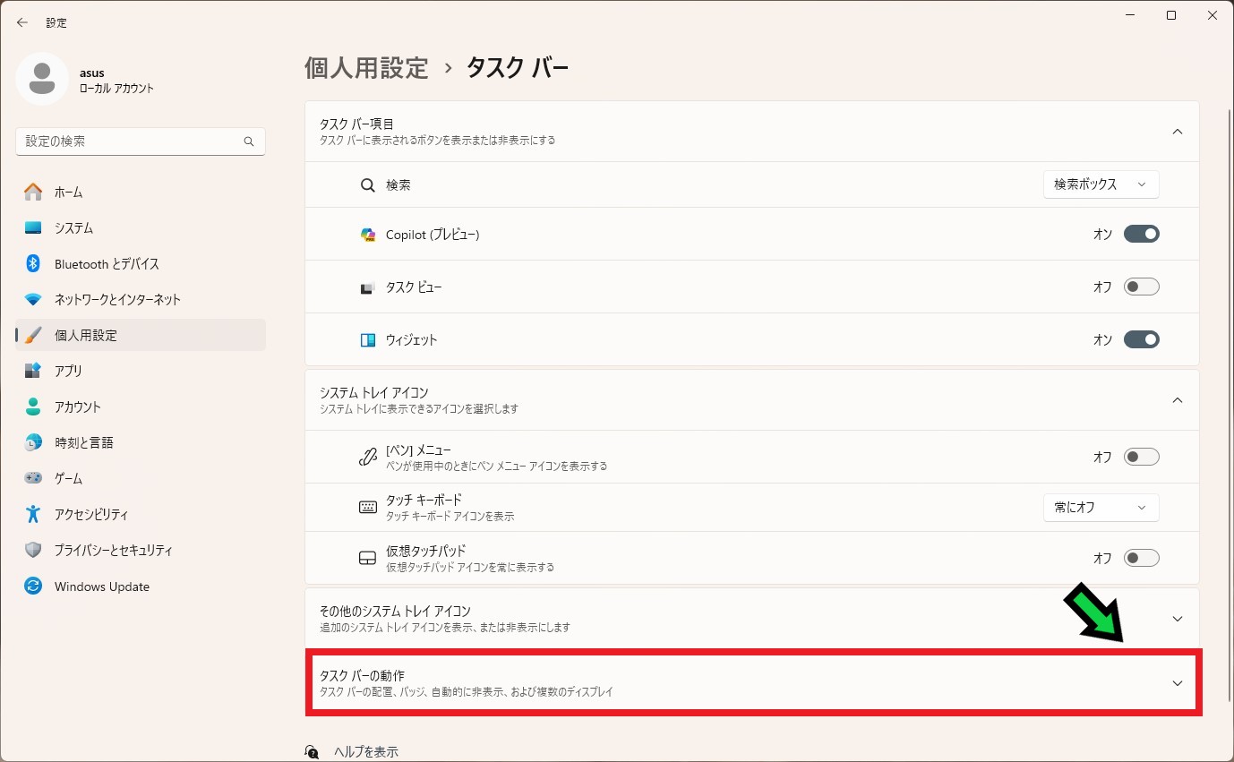This screenshot has height=762, width=1234.
Task: Open the ホーム (Home) sidebar item
Action: click(68, 192)
